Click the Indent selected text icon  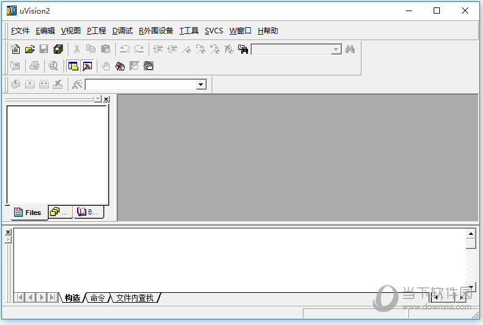(158, 49)
